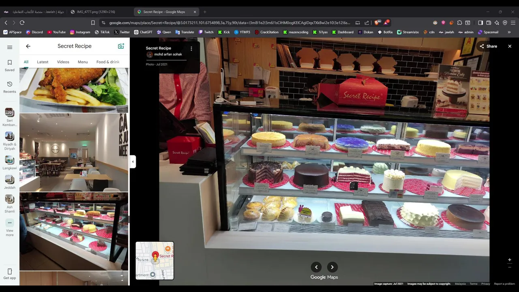Close the photo viewer
Screen dimensions: 519x292
pos(510,46)
